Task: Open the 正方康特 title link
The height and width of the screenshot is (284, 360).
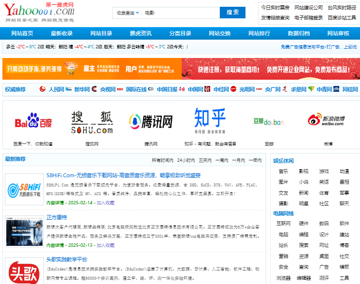Action: click(x=57, y=217)
